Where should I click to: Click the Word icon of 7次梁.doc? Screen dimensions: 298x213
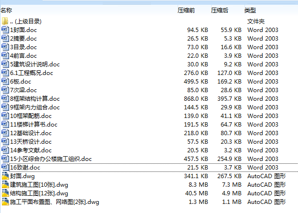pyautogui.click(x=5, y=90)
